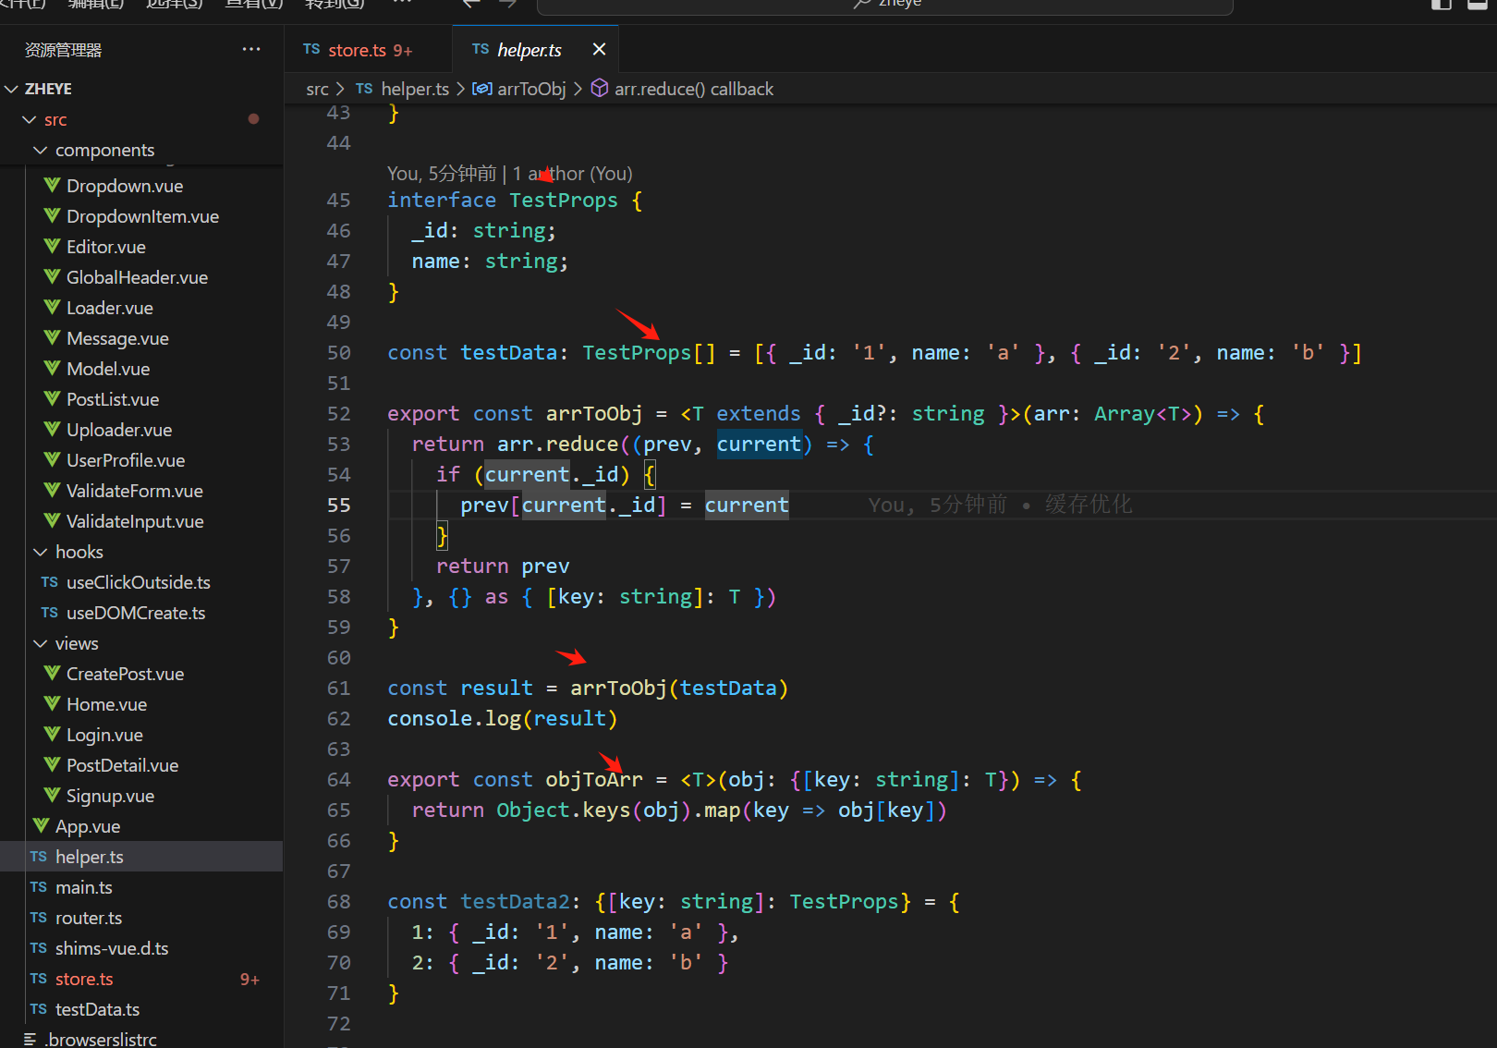Click the Vue icon beside App.vue

click(x=42, y=826)
